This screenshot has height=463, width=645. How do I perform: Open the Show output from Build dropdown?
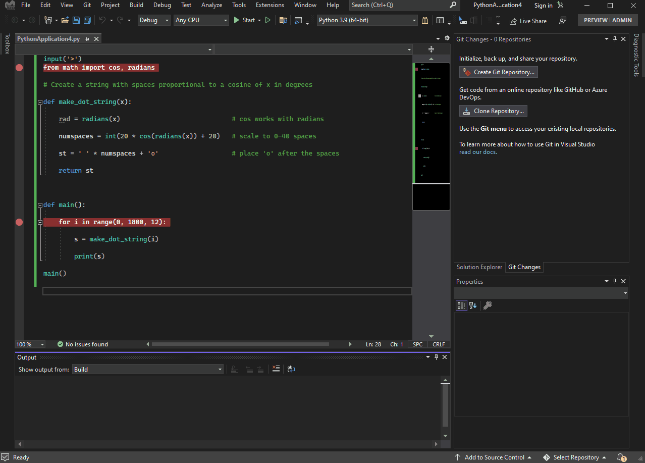coord(219,369)
